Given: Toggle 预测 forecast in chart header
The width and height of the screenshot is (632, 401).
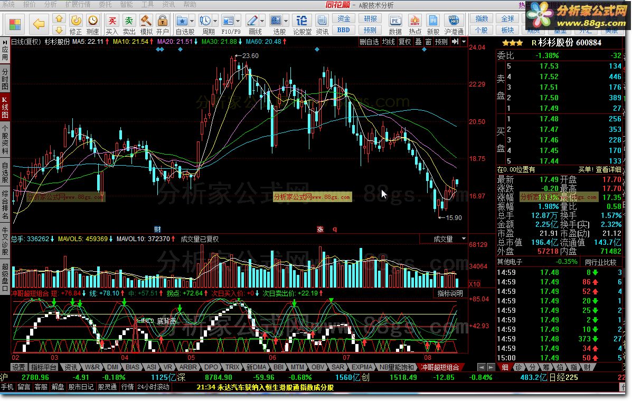Looking at the screenshot, I should [x=441, y=42].
